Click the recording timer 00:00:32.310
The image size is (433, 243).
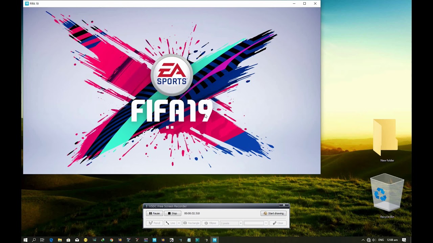point(192,213)
